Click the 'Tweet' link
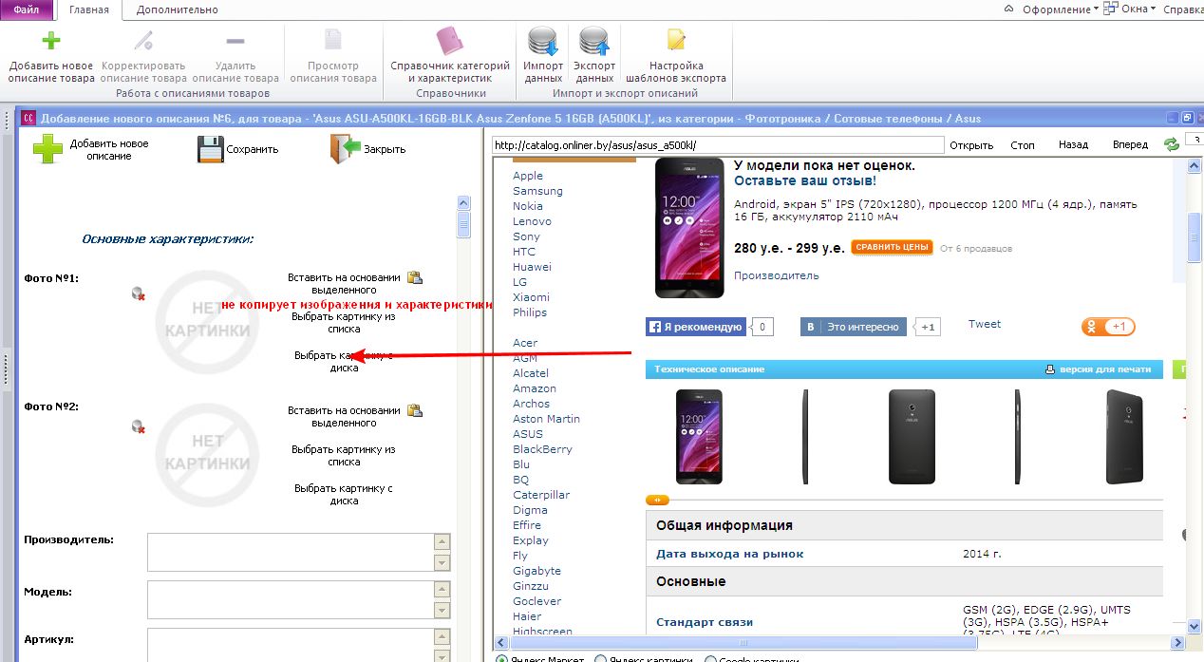 [x=985, y=324]
